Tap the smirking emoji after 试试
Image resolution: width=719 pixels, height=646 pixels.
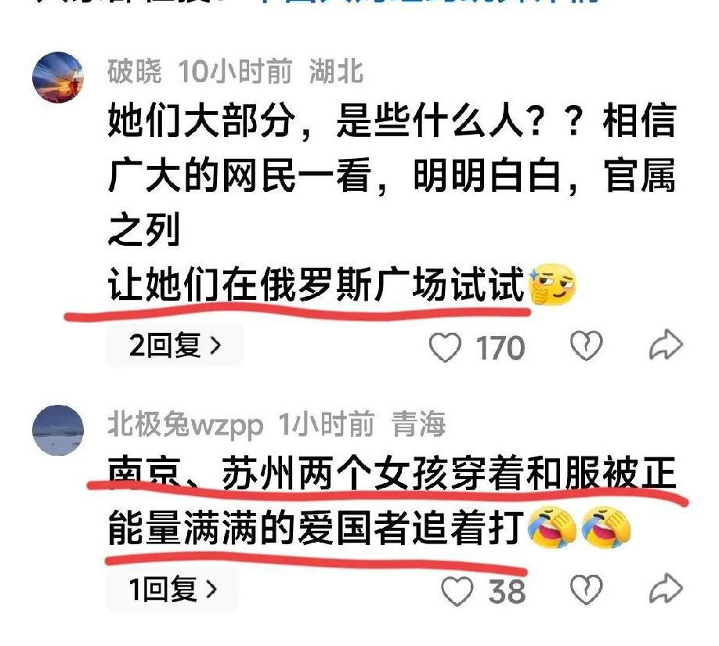tap(552, 285)
